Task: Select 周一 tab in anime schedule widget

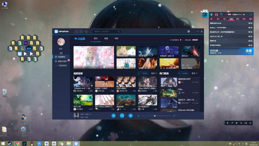Action: click(212, 19)
